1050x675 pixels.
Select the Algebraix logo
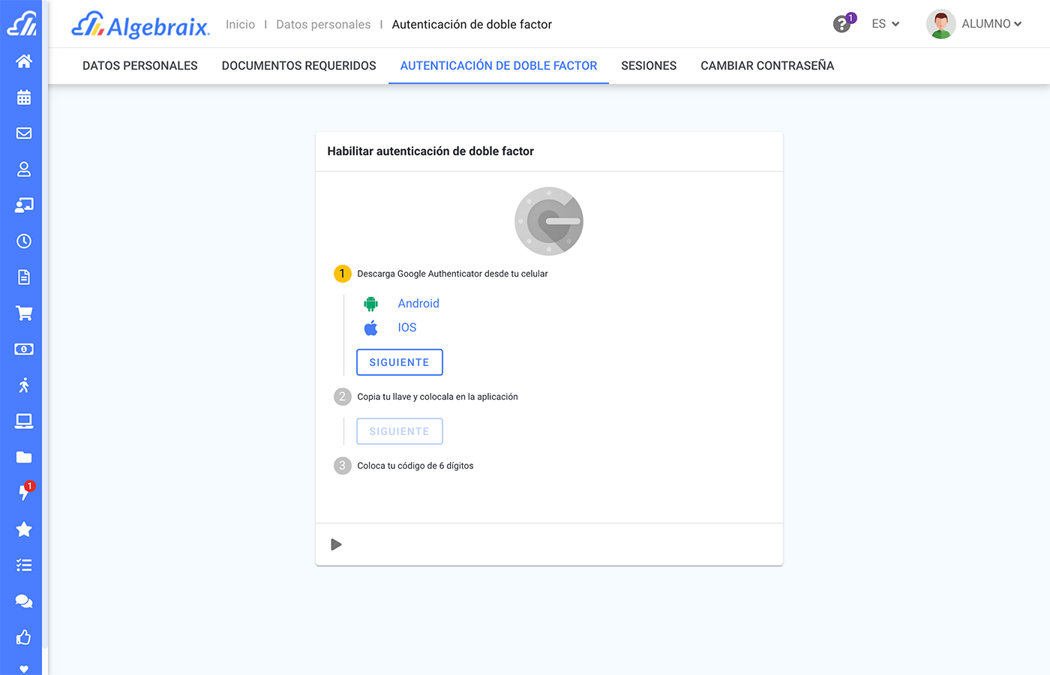139,23
